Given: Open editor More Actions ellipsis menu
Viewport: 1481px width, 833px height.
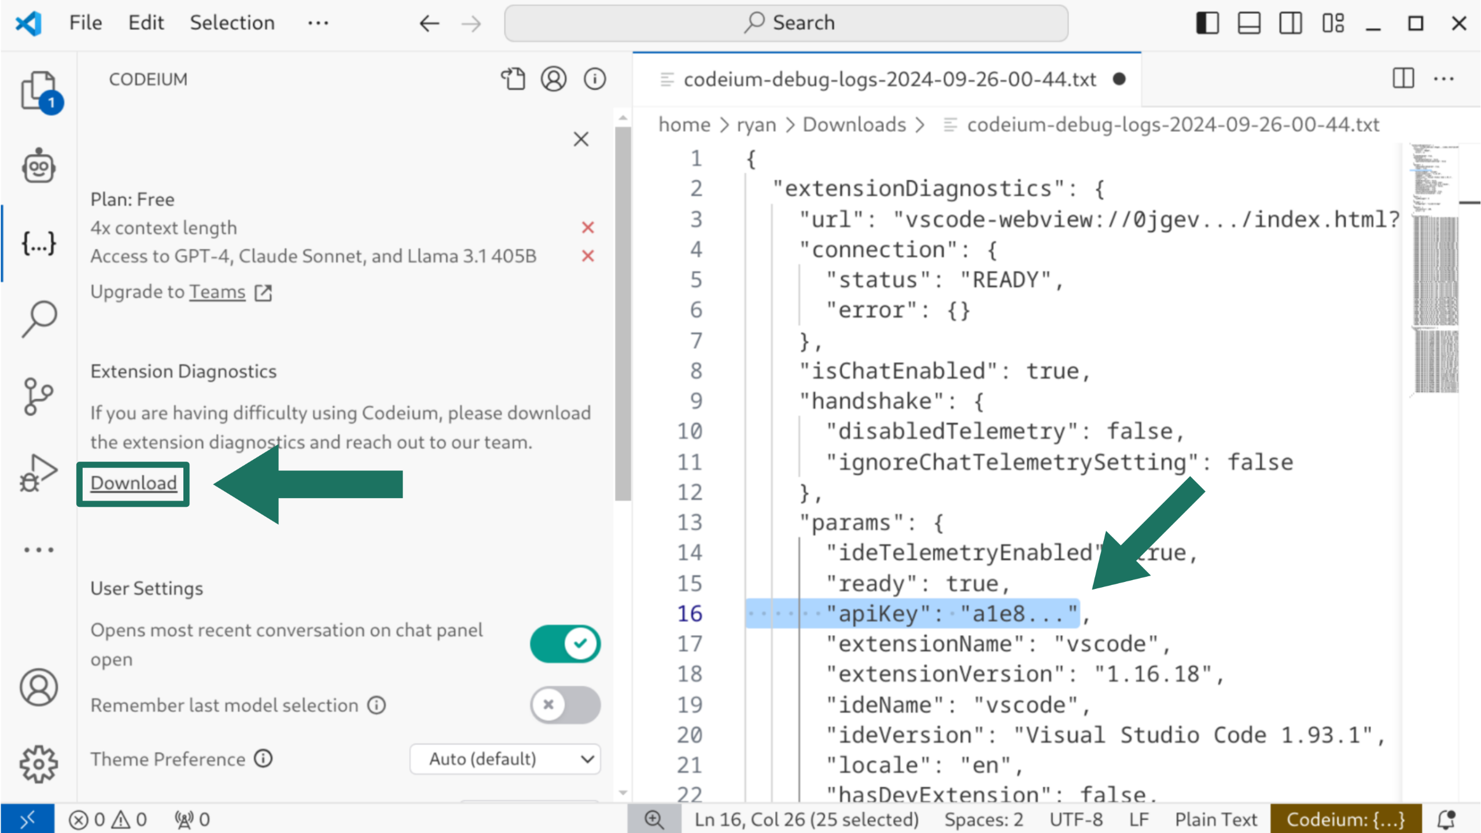Looking at the screenshot, I should coord(1443,79).
